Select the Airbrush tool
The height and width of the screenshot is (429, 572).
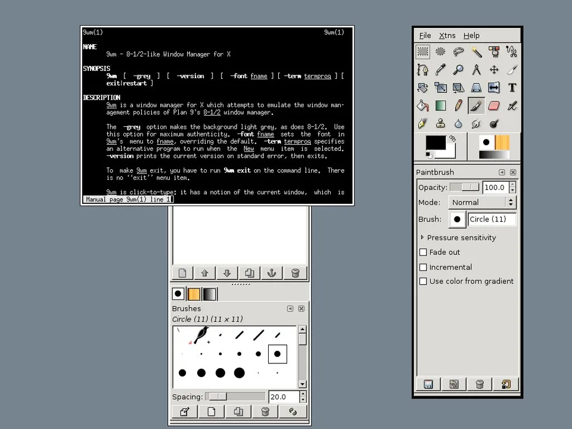(512, 106)
